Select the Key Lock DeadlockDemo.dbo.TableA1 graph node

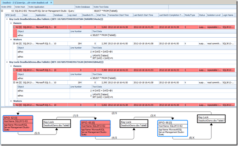coord(211,119)
